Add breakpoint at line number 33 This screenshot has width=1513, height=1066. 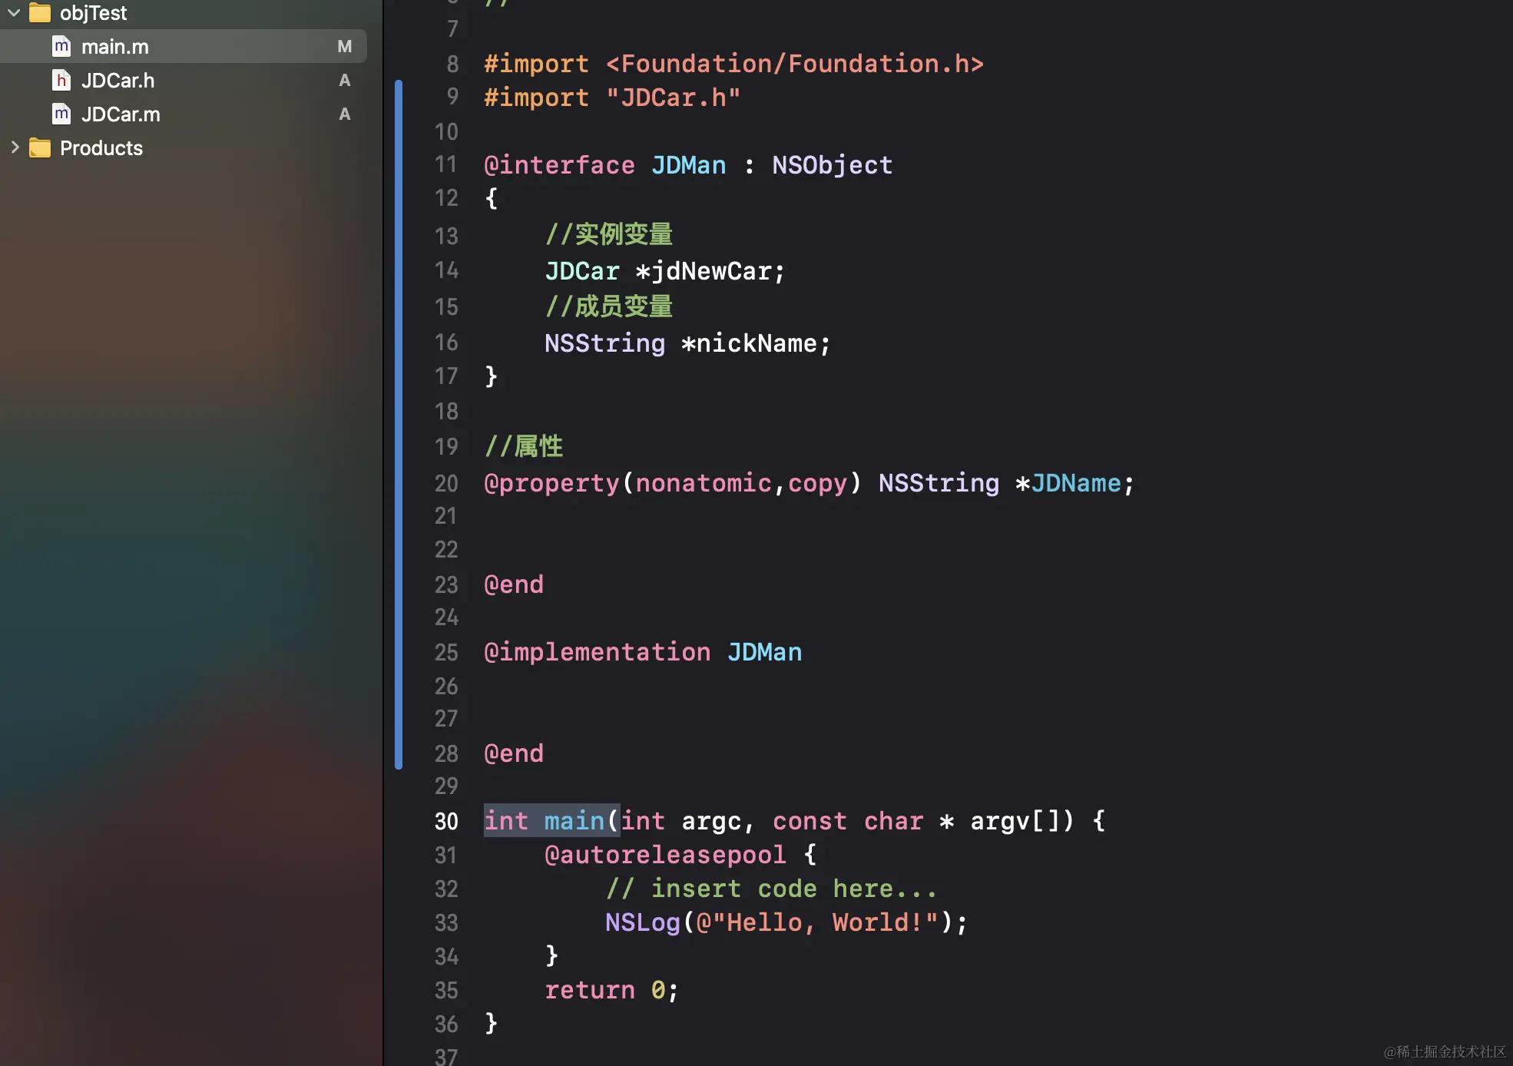[446, 922]
